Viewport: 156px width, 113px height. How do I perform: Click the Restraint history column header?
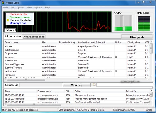(67, 42)
